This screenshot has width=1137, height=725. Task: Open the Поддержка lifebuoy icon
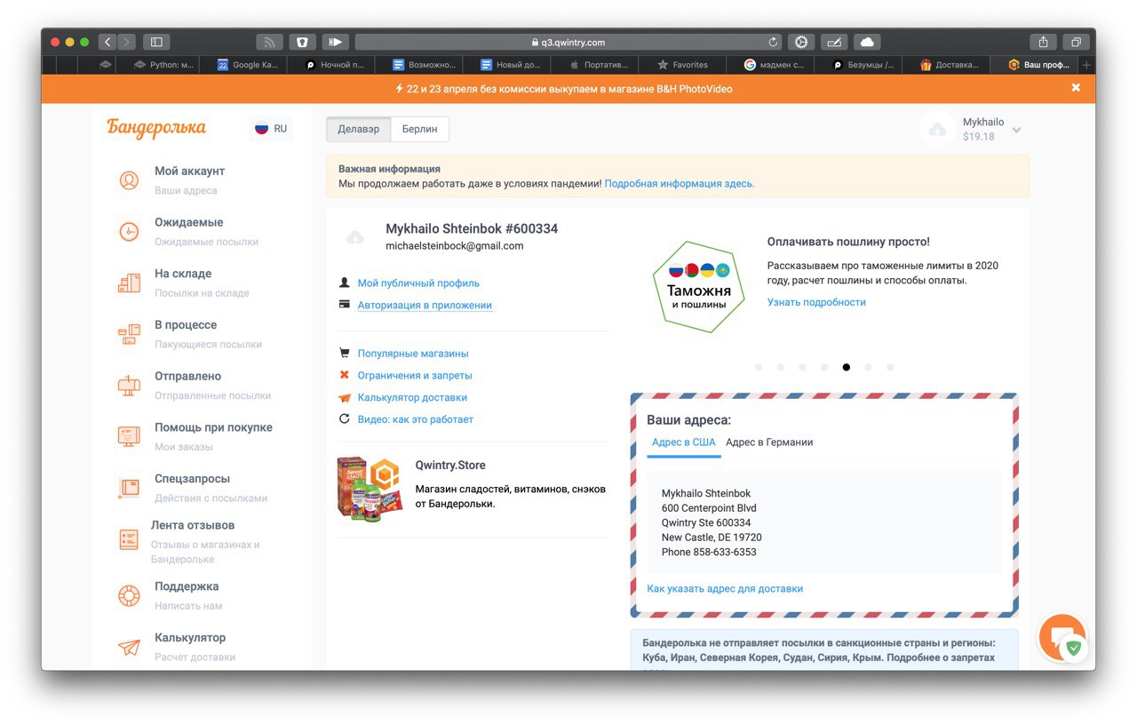click(x=129, y=595)
